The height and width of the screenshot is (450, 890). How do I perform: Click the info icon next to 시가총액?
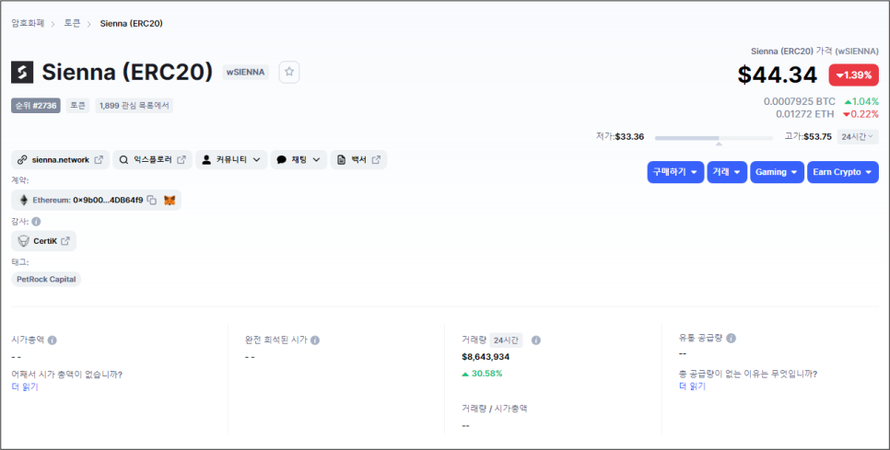pos(52,340)
